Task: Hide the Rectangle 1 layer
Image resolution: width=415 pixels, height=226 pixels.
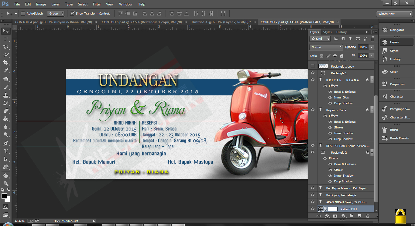Action: point(312,73)
